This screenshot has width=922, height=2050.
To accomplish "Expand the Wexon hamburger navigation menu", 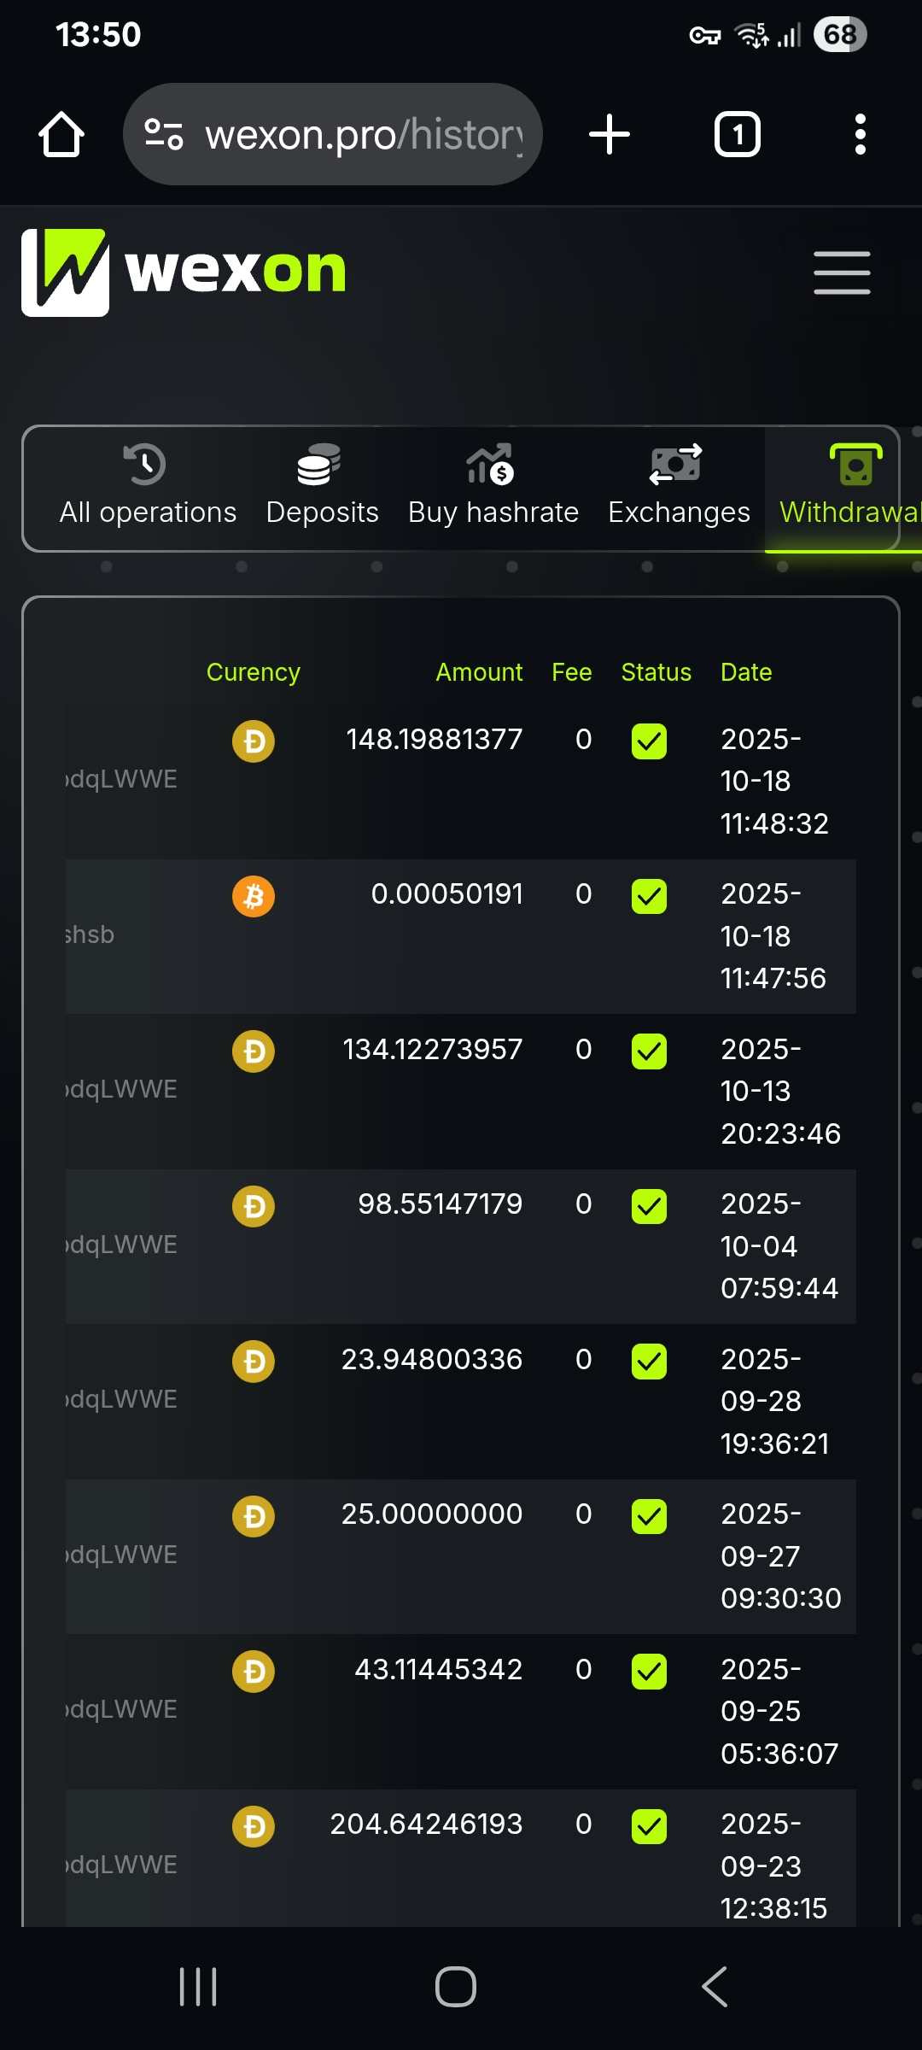I will [x=842, y=273].
